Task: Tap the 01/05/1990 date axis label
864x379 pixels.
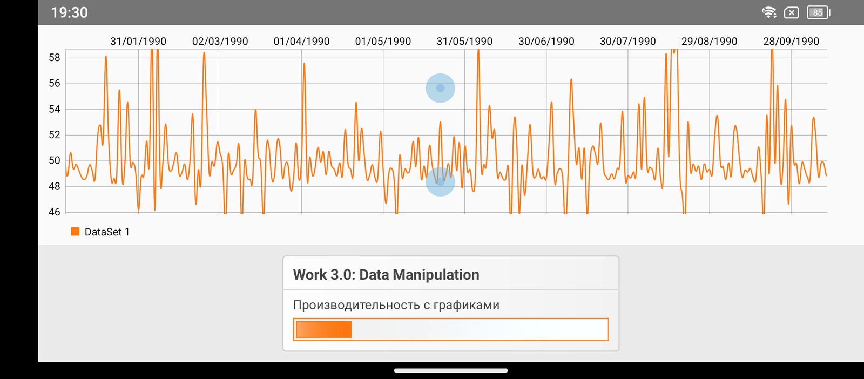Action: coord(383,42)
